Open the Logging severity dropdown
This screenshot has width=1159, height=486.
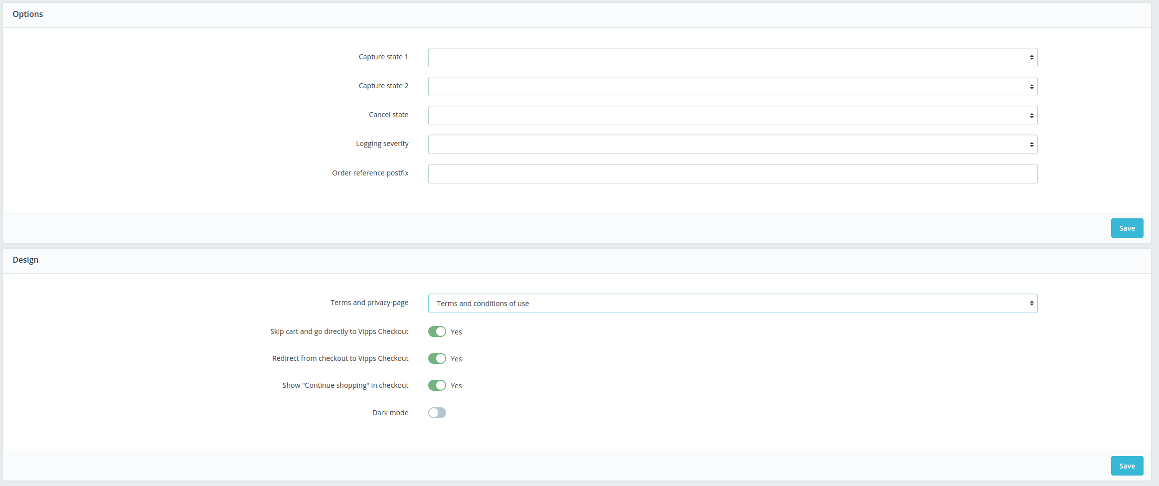732,144
